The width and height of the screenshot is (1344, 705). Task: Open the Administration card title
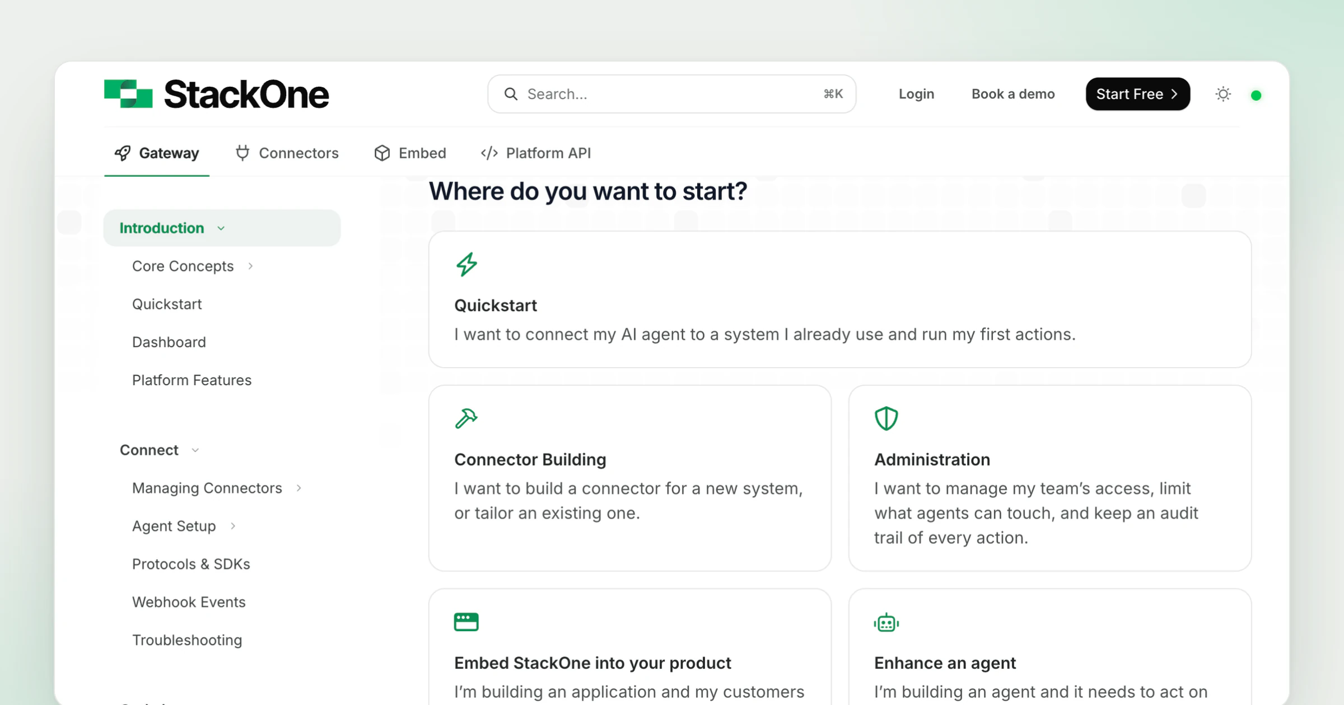932,459
